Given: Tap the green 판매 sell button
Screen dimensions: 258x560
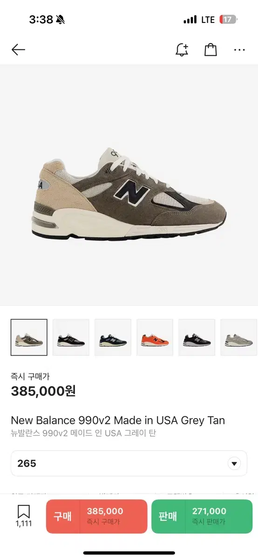Looking at the screenshot, I should pyautogui.click(x=202, y=516).
